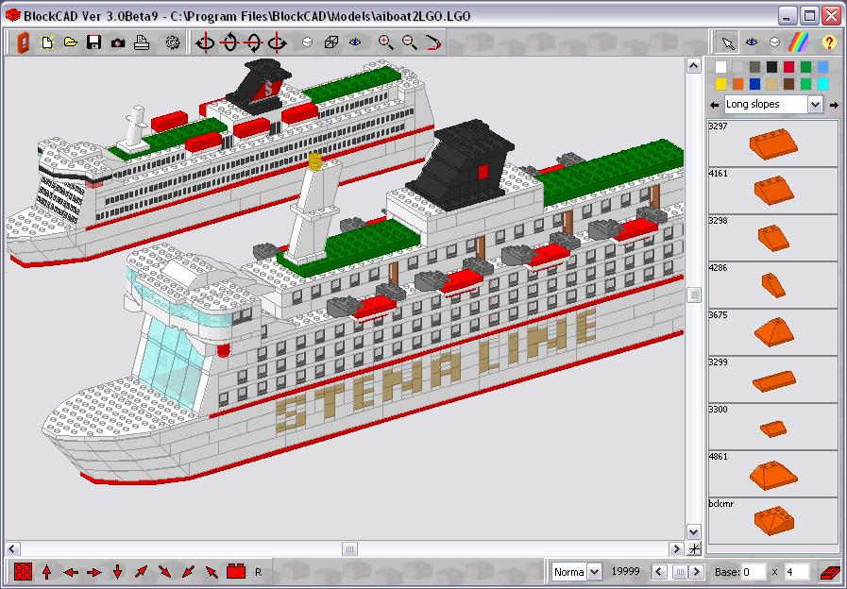Zoom out with the minus magnifier
The width and height of the screenshot is (847, 589).
click(x=410, y=42)
